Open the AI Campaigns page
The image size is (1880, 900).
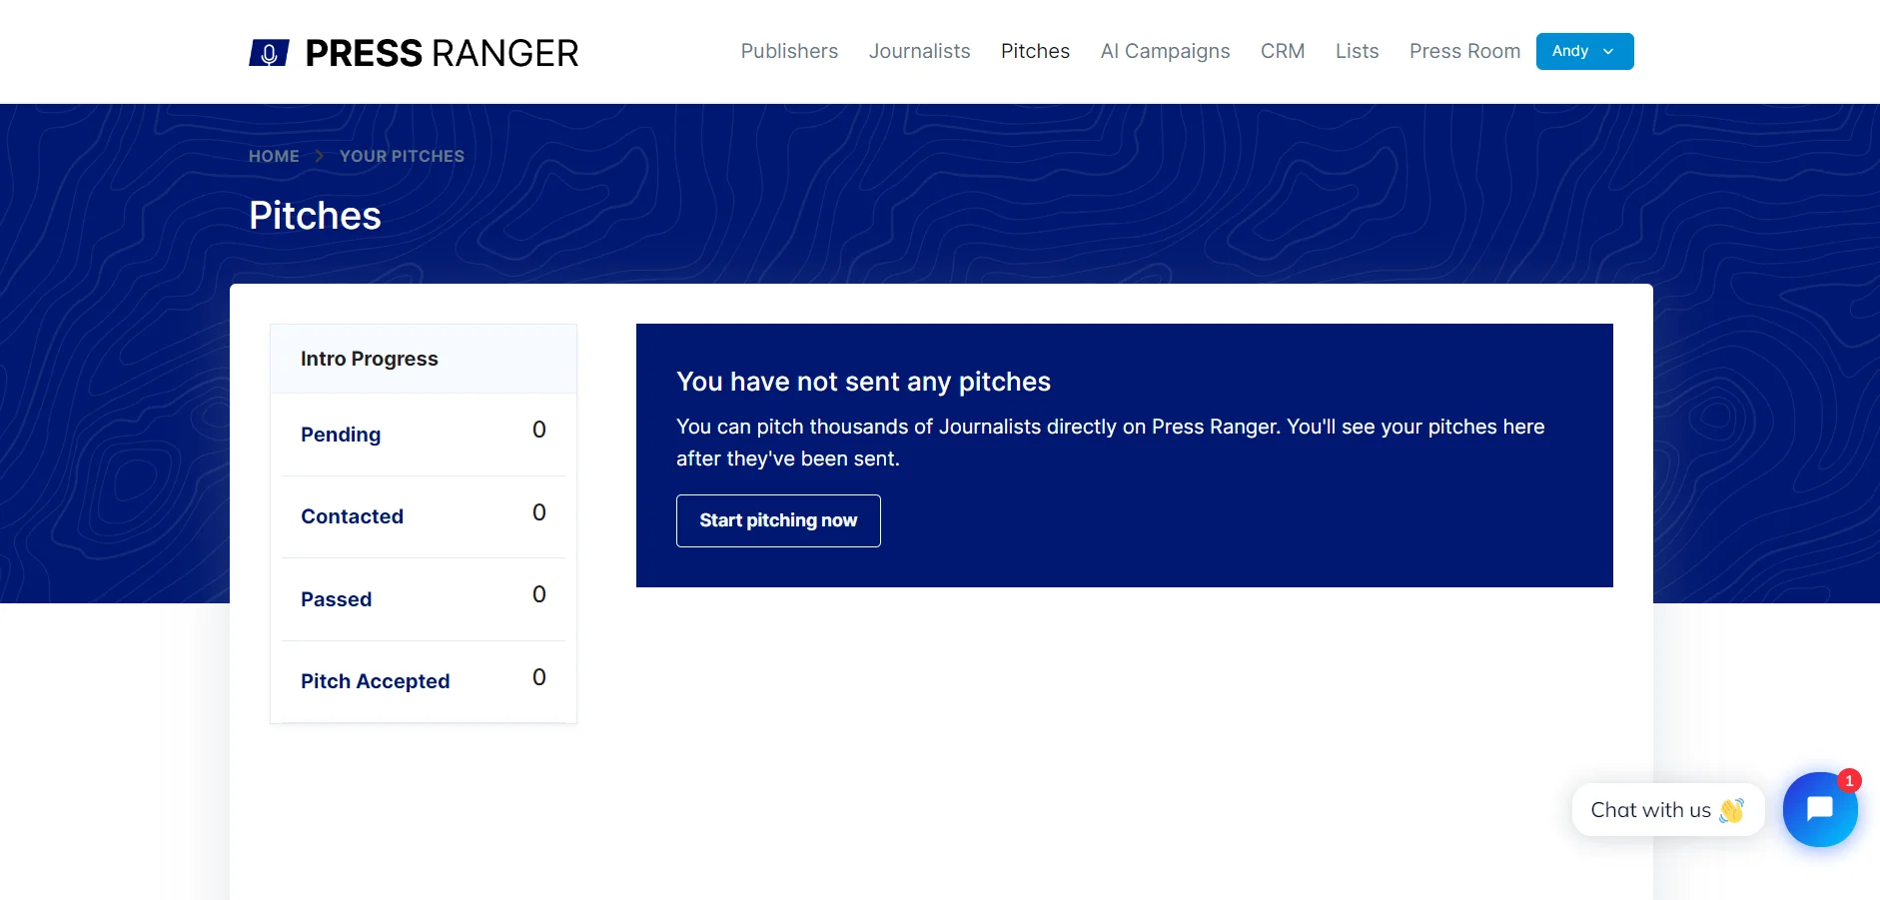[1165, 51]
